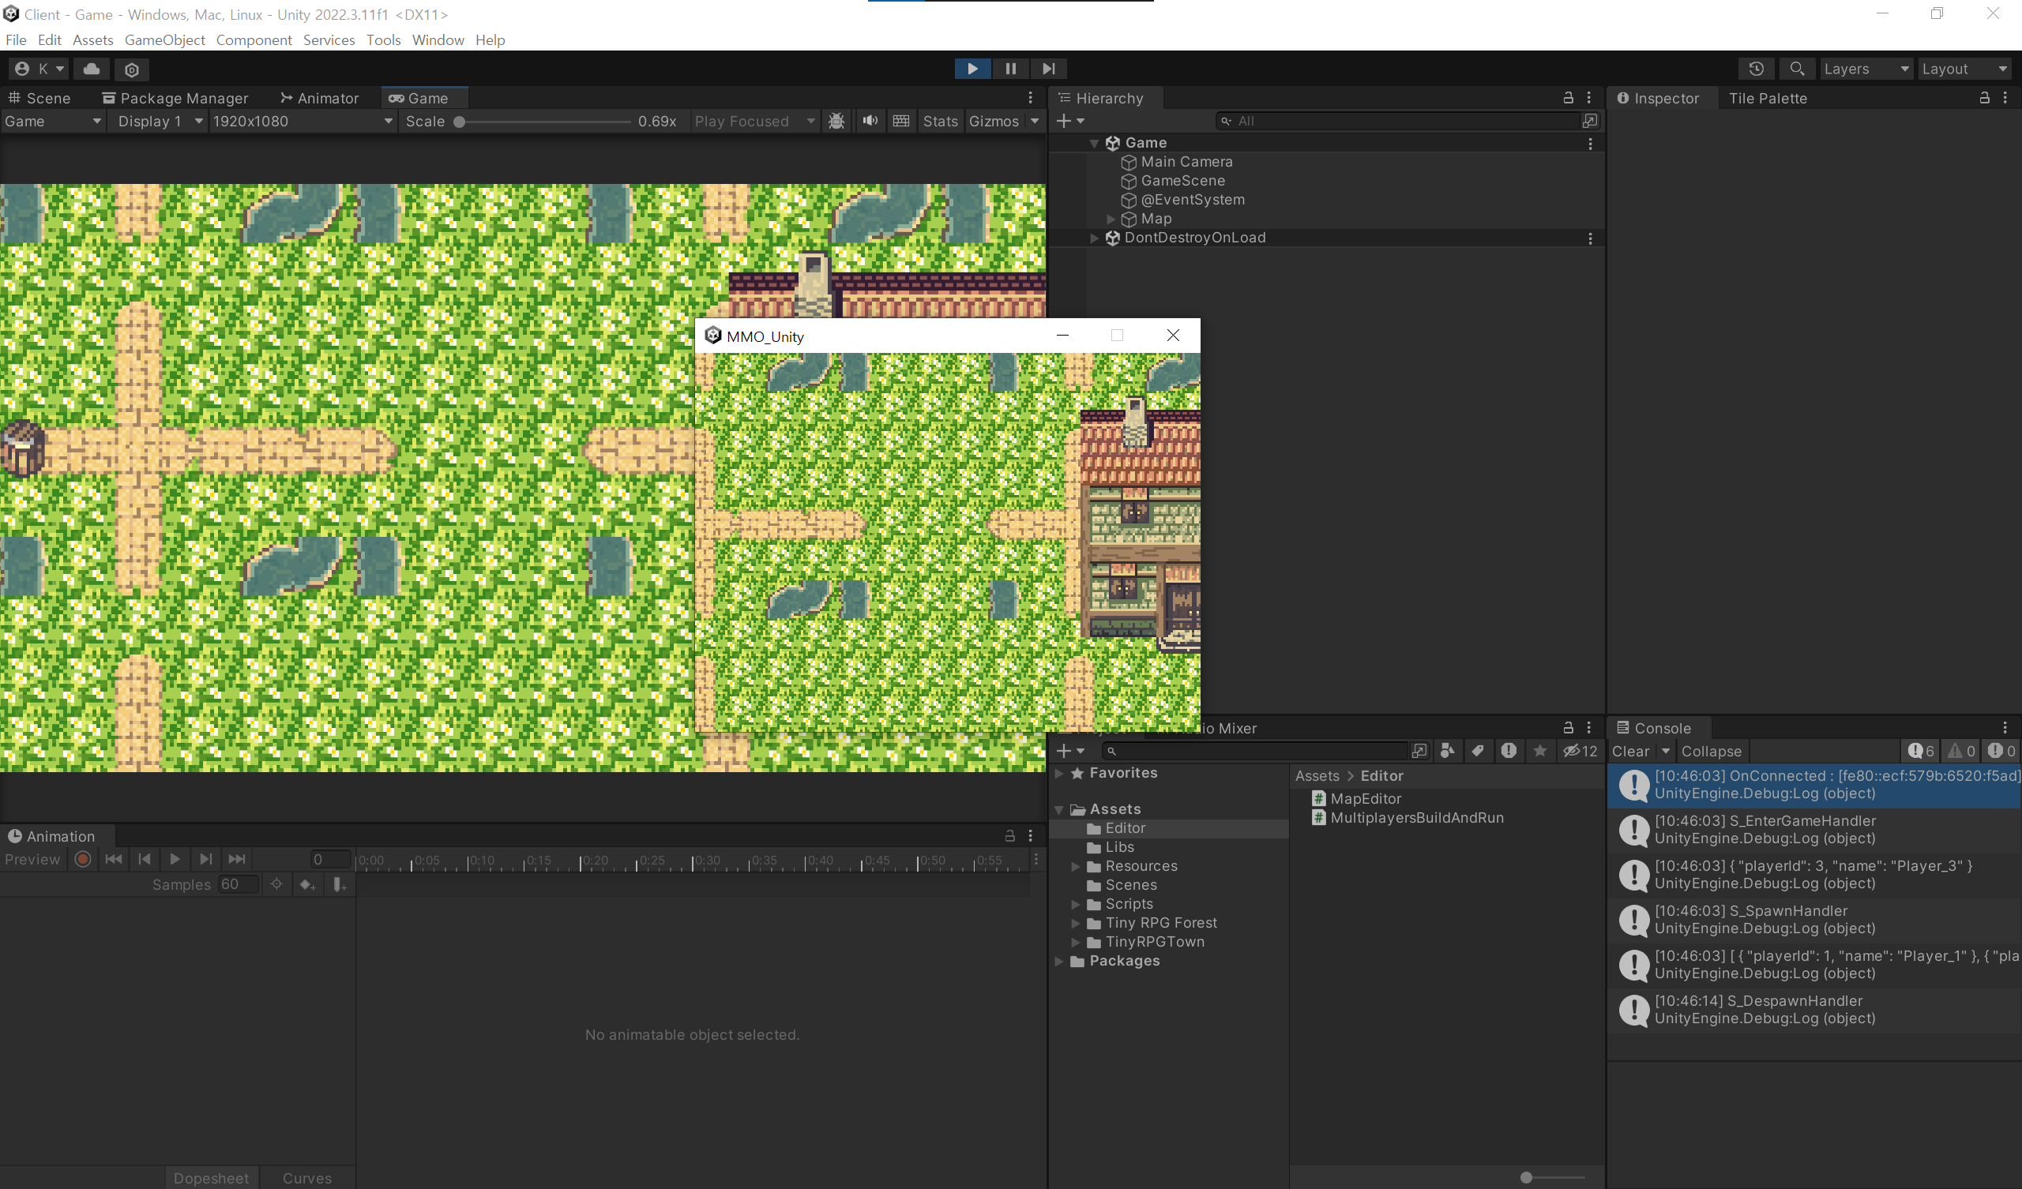Click the Step frame button

pos(1048,69)
